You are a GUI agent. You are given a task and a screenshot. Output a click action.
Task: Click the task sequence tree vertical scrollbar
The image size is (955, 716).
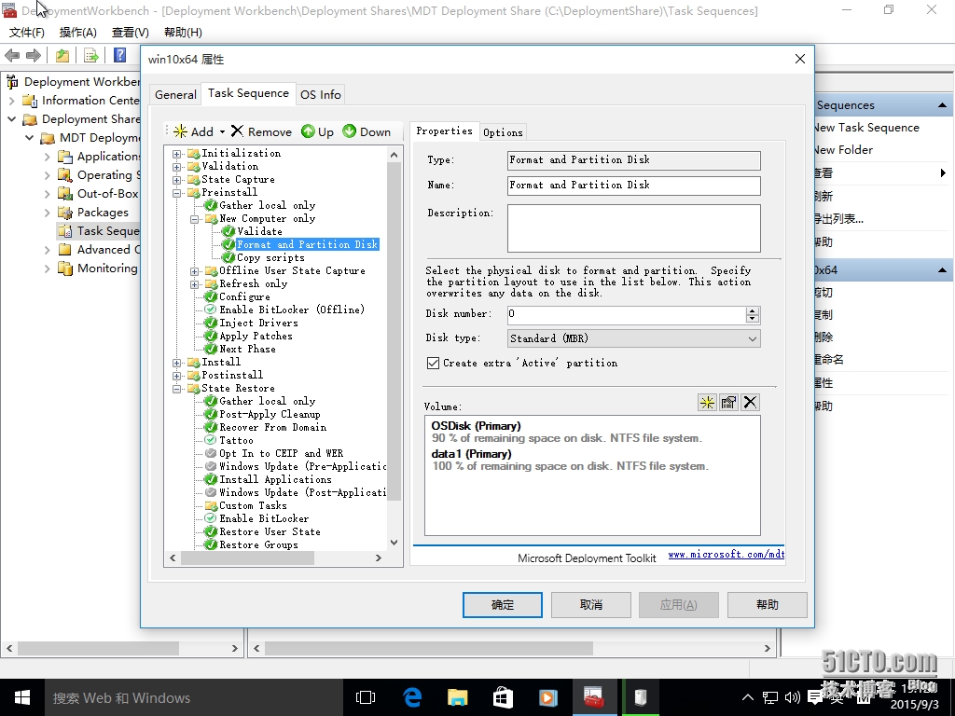coord(394,331)
